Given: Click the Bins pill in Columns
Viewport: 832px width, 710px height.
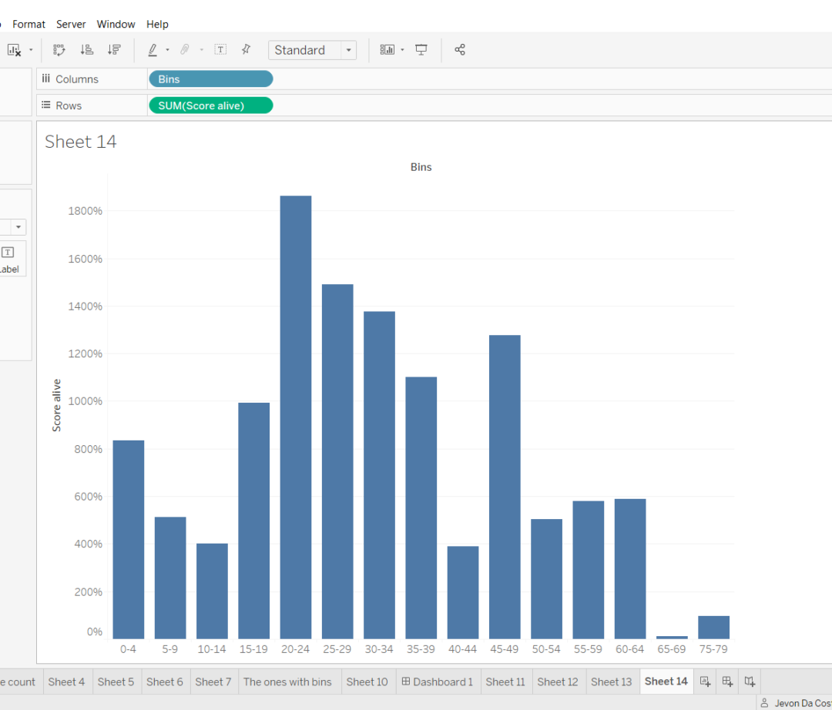Looking at the screenshot, I should (210, 79).
